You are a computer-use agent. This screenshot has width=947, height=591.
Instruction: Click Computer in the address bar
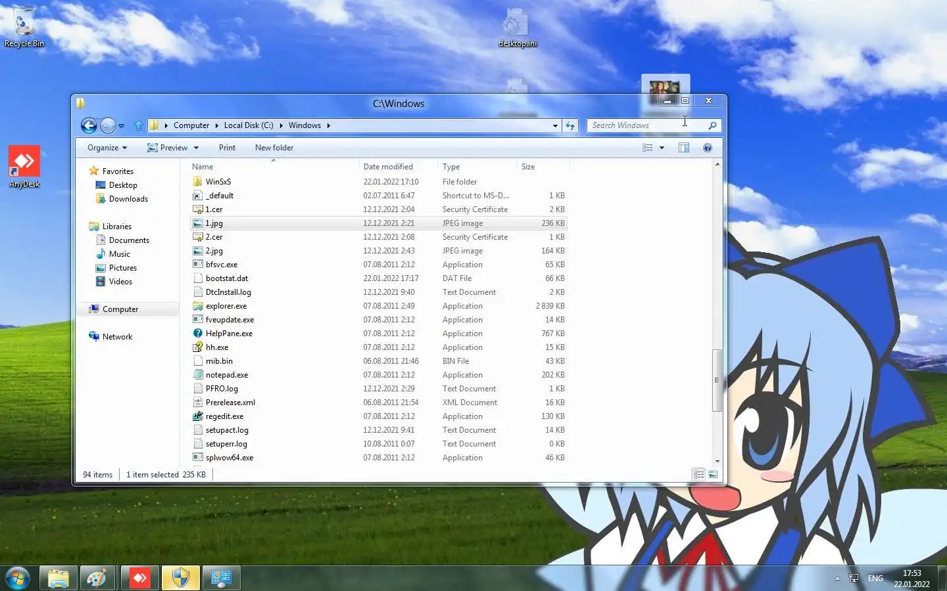[191, 125]
